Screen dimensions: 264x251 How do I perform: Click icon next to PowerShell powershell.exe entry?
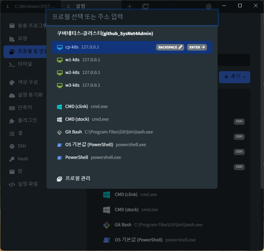(x=59, y=158)
